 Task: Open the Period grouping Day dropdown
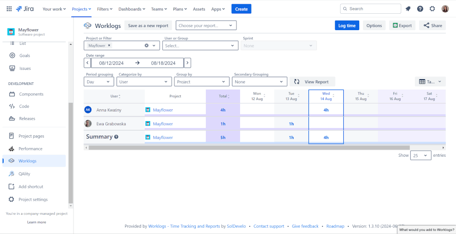[x=99, y=82]
